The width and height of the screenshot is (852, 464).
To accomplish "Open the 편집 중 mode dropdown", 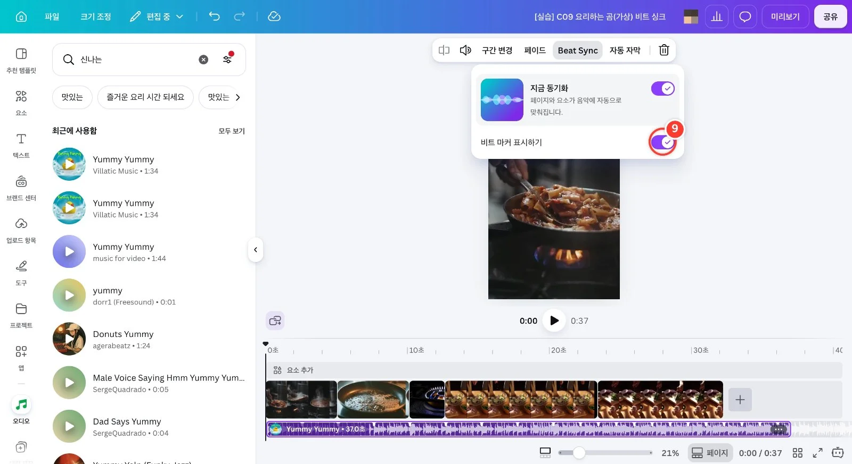I will tap(157, 16).
